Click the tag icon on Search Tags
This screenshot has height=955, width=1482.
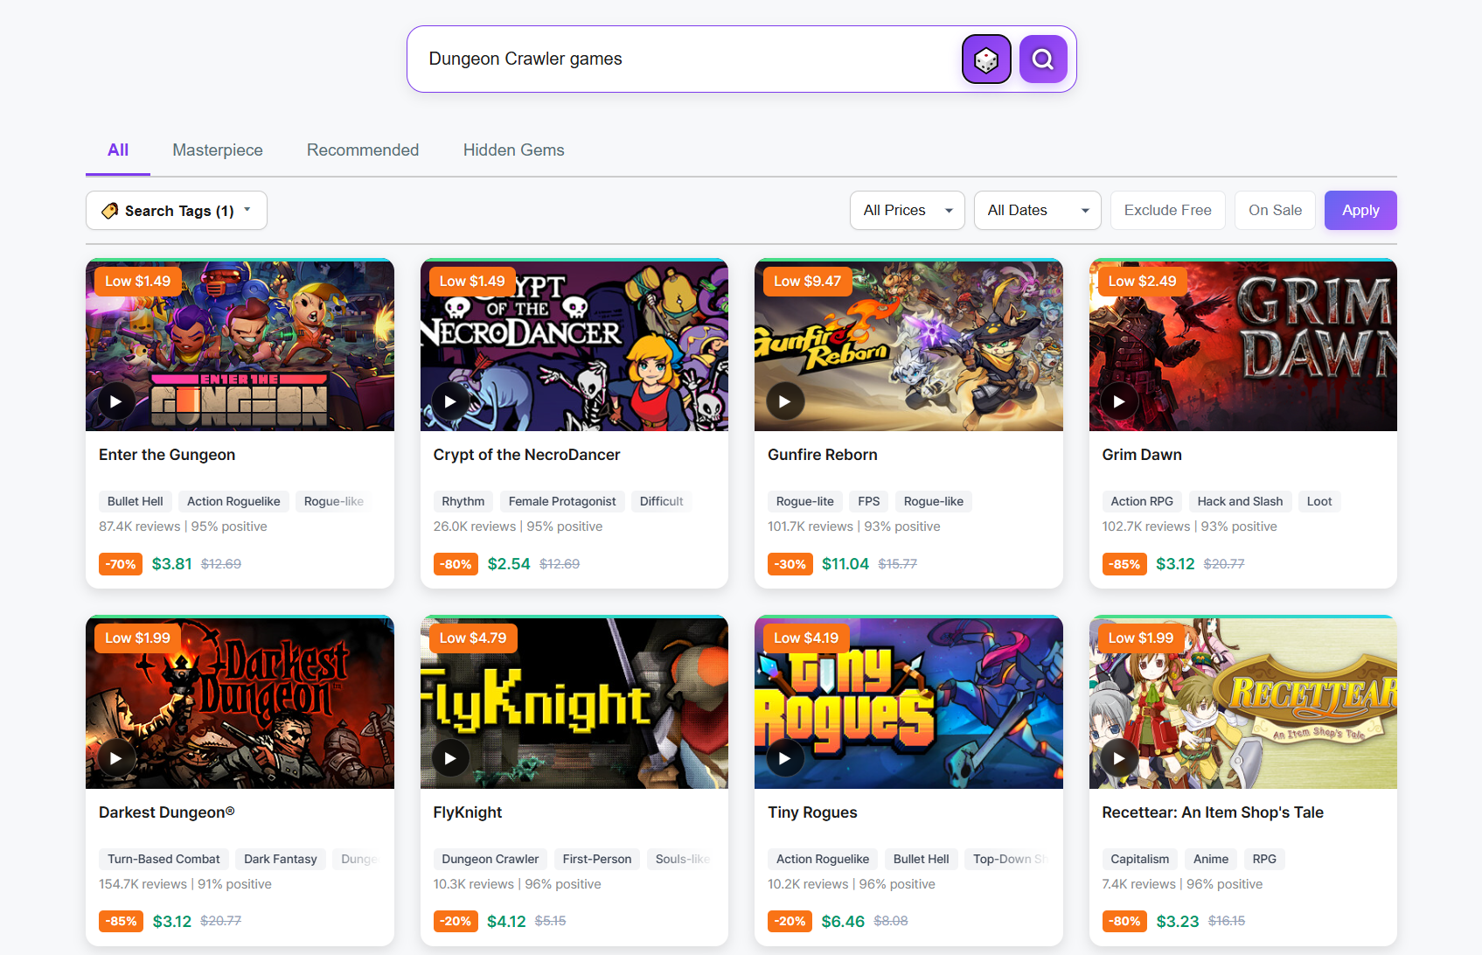coord(108,210)
